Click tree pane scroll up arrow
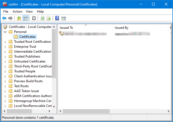The width and height of the screenshot is (173, 122). [x=54, y=27]
